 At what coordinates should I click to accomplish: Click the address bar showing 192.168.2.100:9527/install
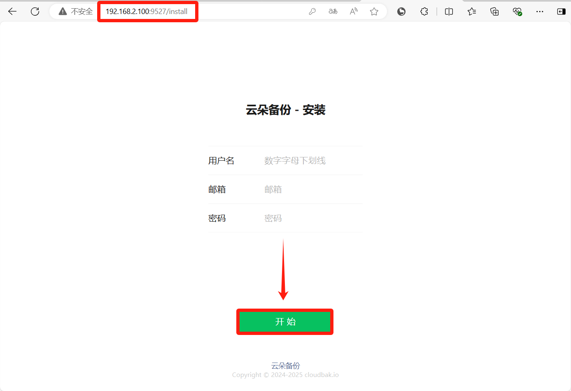(147, 12)
